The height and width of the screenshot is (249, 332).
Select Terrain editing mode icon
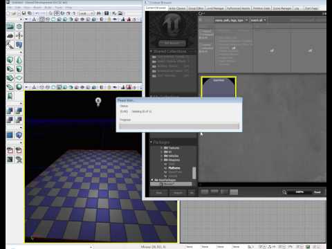click(10, 36)
